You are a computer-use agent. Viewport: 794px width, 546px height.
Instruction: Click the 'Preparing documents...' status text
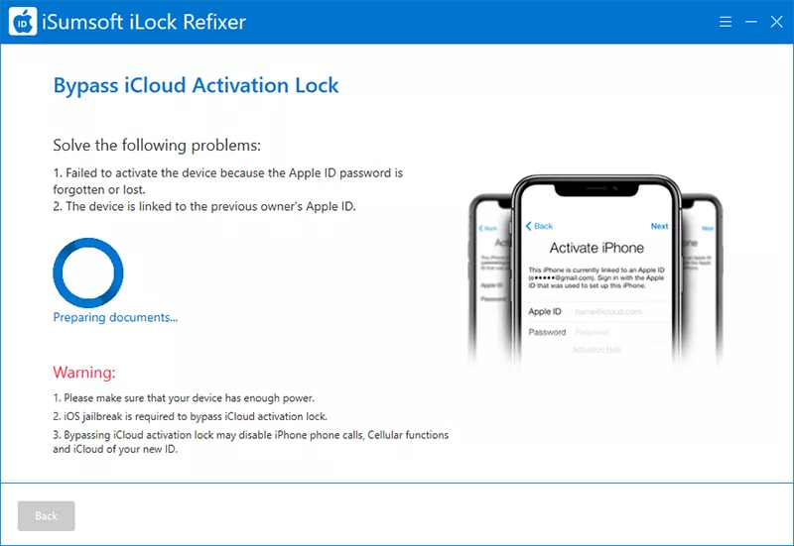tap(115, 317)
